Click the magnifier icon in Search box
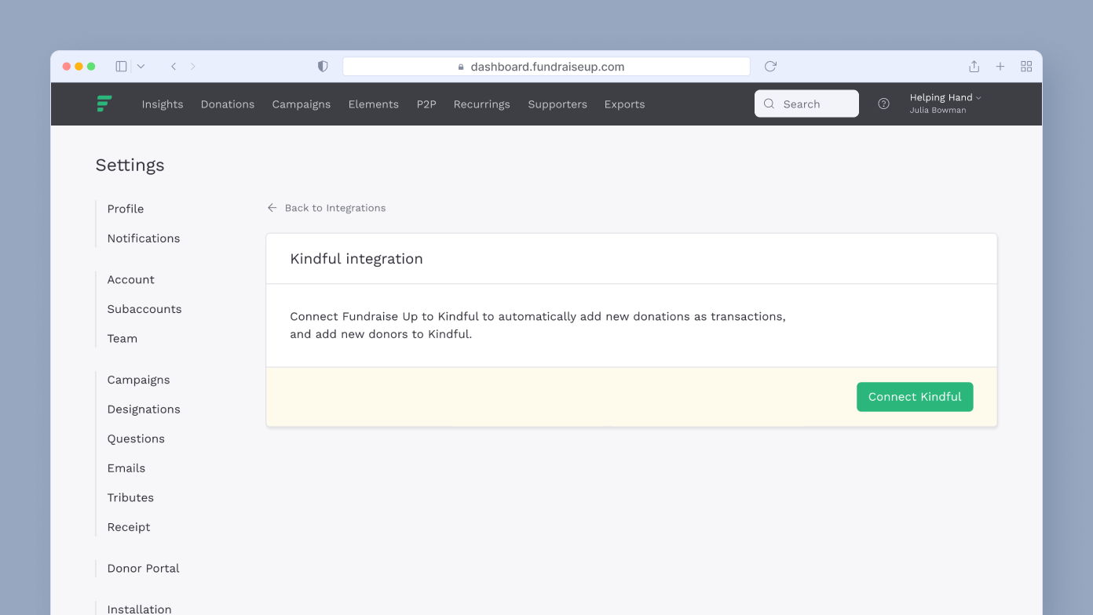1093x615 pixels. point(769,104)
